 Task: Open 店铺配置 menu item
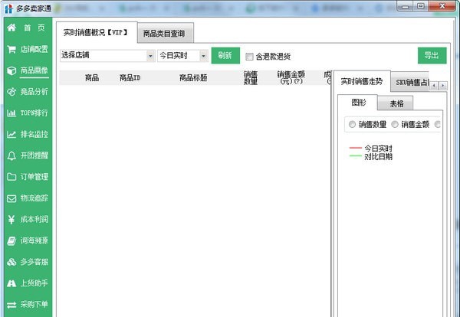coord(34,49)
